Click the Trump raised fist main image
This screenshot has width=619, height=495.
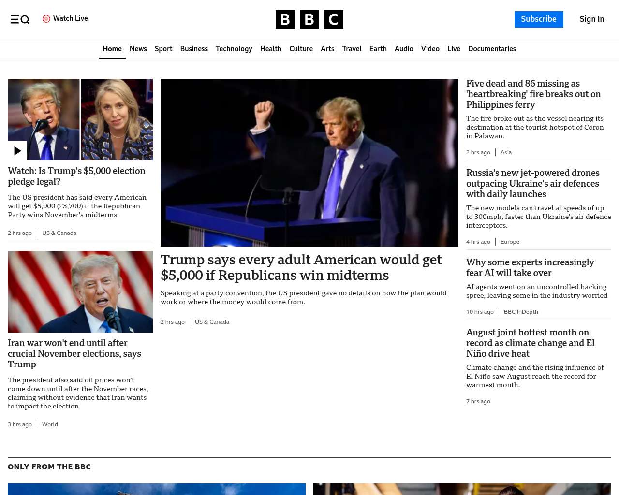coord(309,162)
